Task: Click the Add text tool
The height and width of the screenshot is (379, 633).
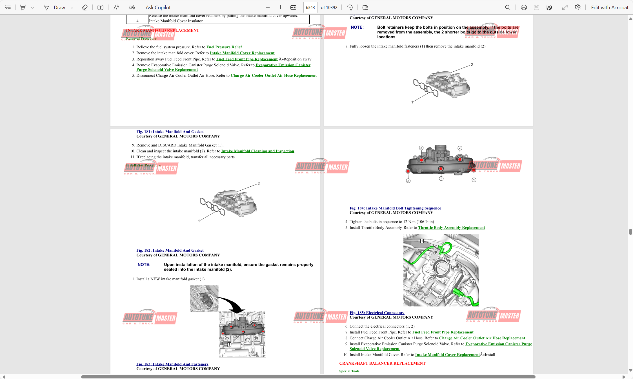Action: [100, 7]
